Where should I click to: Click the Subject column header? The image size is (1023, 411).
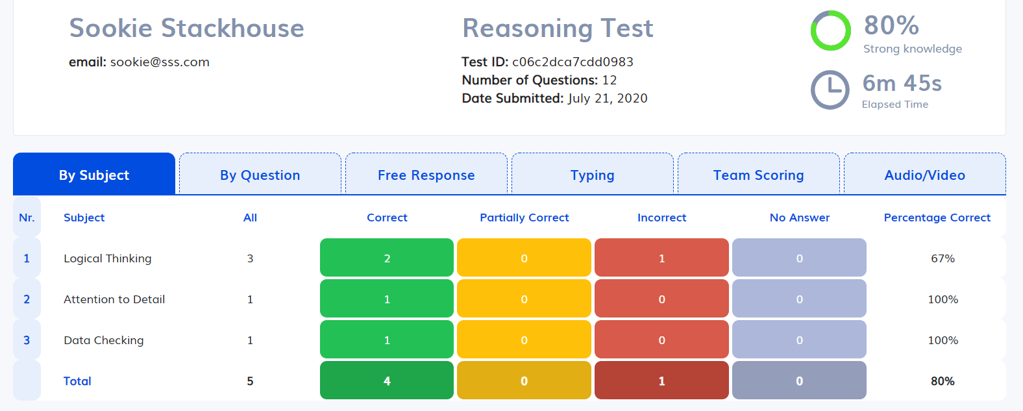click(84, 218)
